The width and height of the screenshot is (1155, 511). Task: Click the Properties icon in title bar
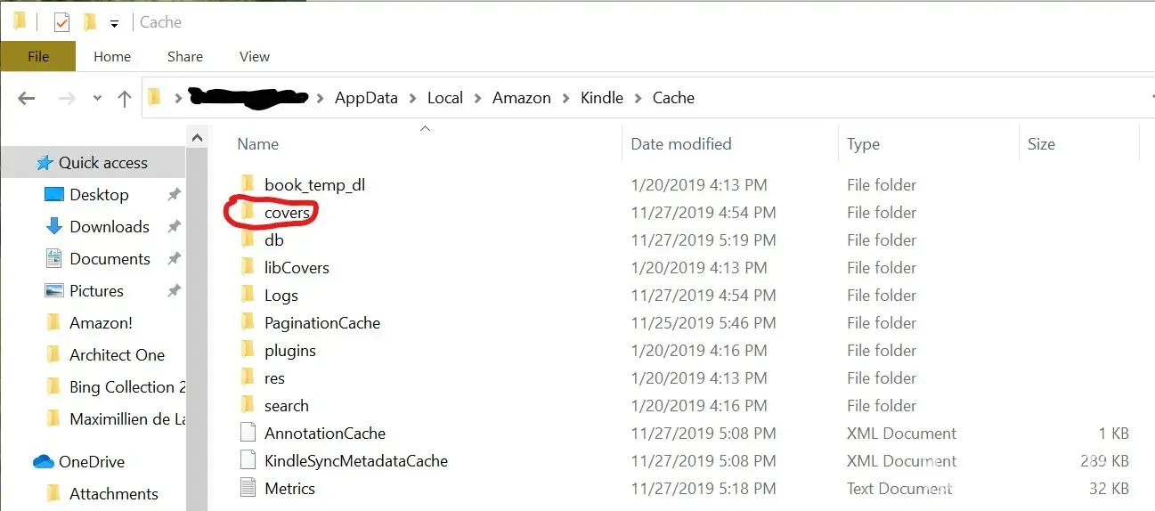point(61,22)
